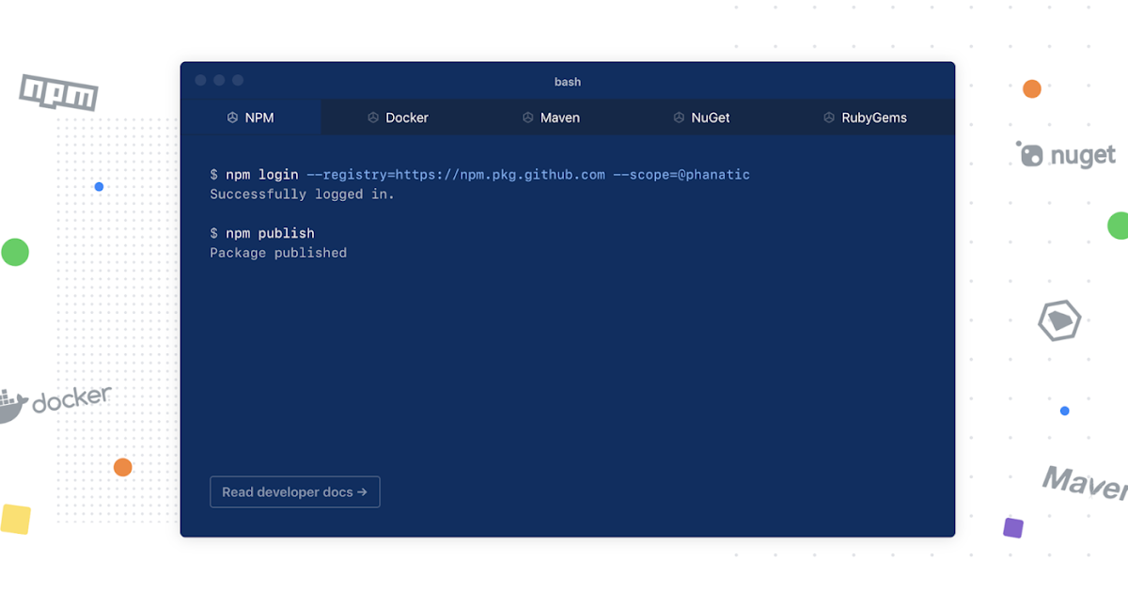Select the RubyGems tab
Image resolution: width=1128 pixels, height=592 pixels.
(x=866, y=117)
